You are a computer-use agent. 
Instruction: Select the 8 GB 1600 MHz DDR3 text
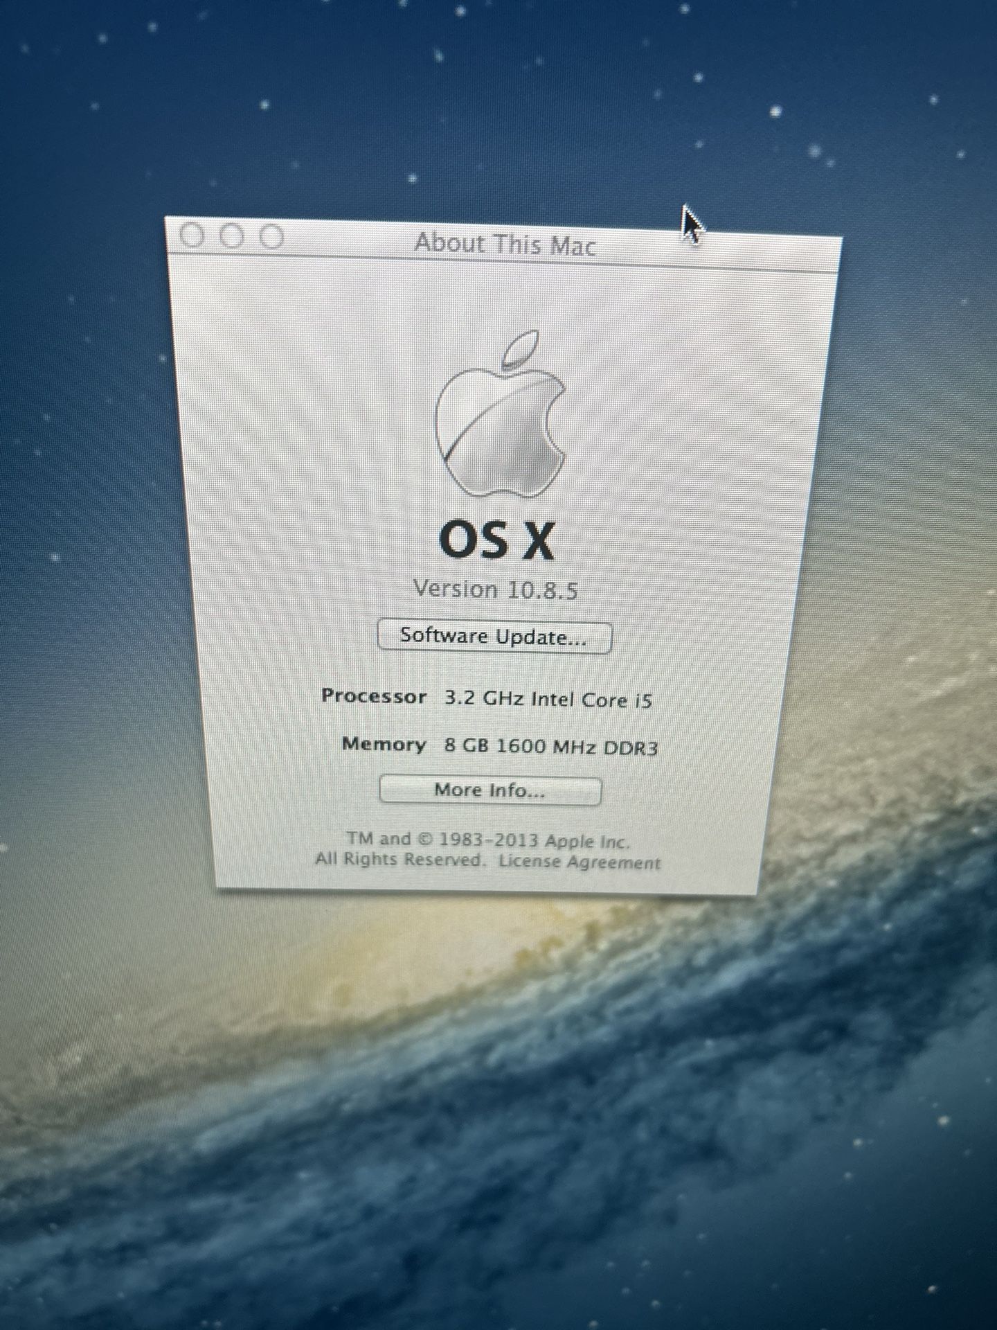click(x=551, y=747)
